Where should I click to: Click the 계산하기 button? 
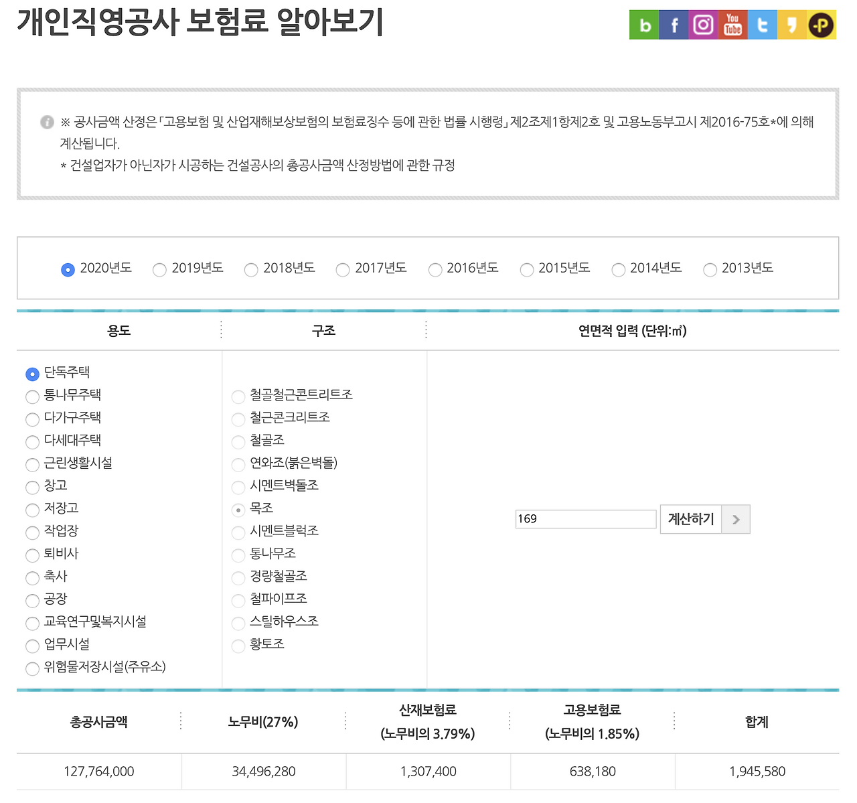(690, 519)
